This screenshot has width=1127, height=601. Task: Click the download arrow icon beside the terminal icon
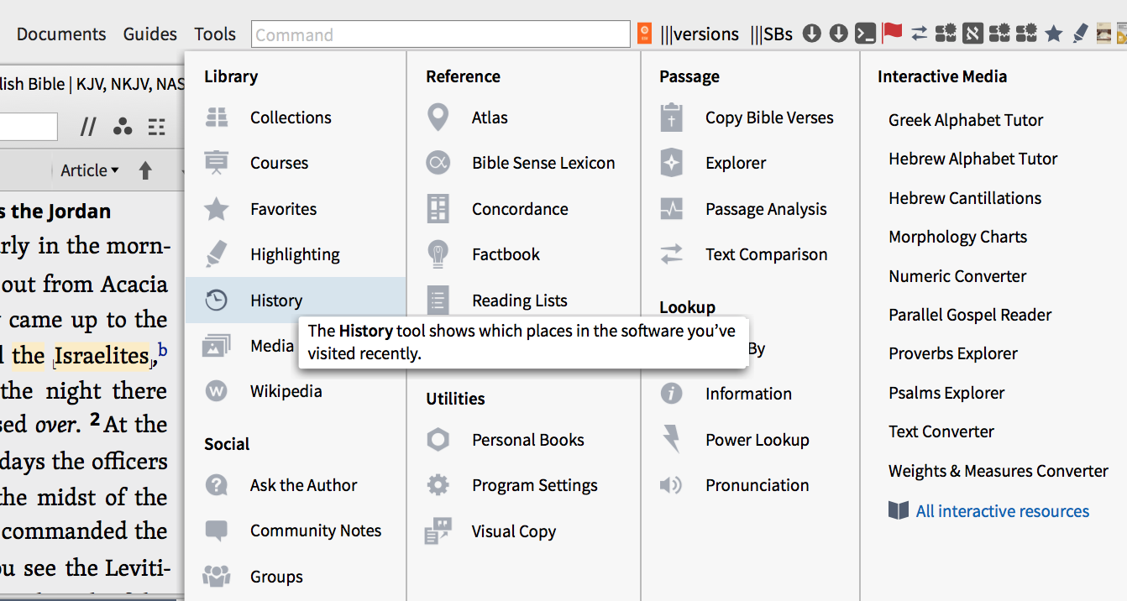click(838, 34)
